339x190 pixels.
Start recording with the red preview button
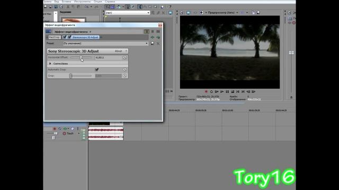206,91
